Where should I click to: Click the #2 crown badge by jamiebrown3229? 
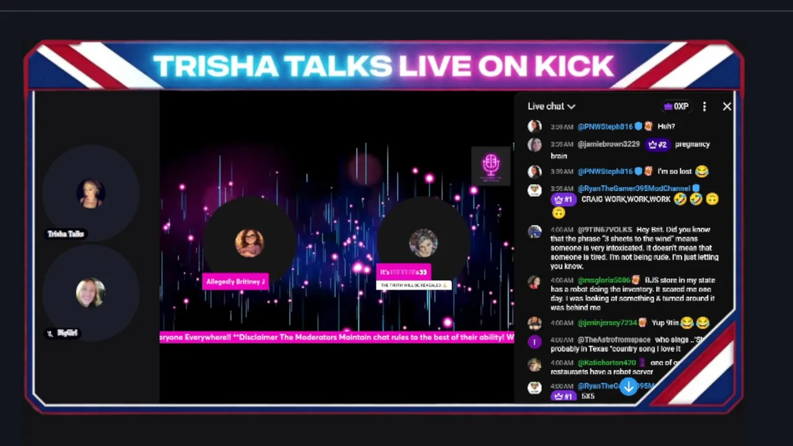[x=657, y=144]
